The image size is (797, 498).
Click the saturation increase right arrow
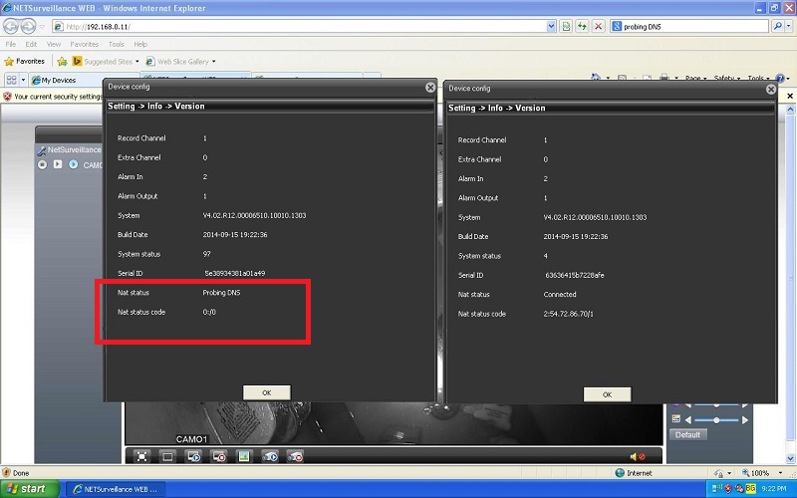[745, 419]
